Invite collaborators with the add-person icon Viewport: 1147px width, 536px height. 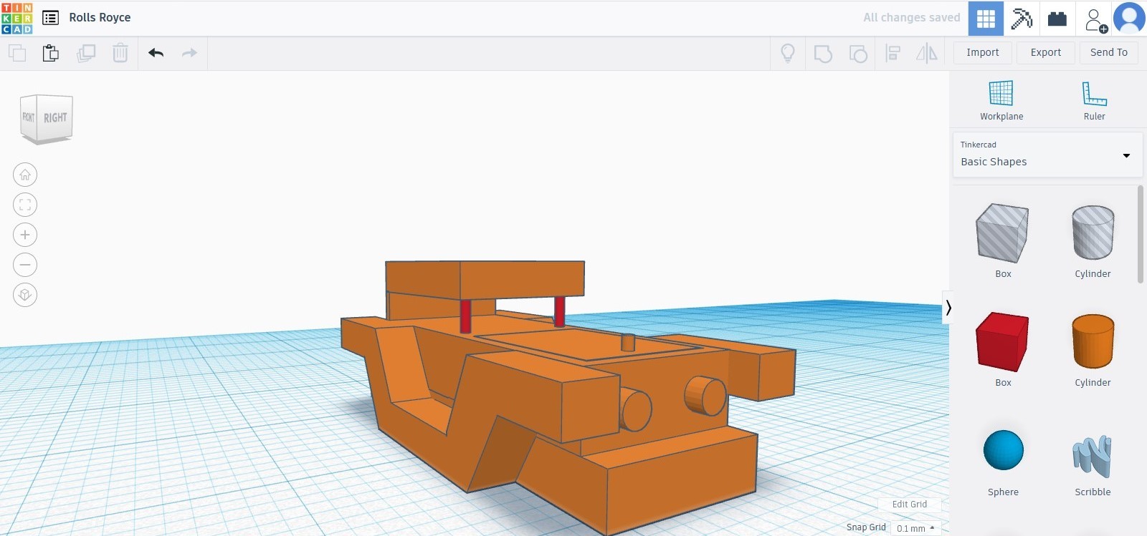tap(1095, 19)
